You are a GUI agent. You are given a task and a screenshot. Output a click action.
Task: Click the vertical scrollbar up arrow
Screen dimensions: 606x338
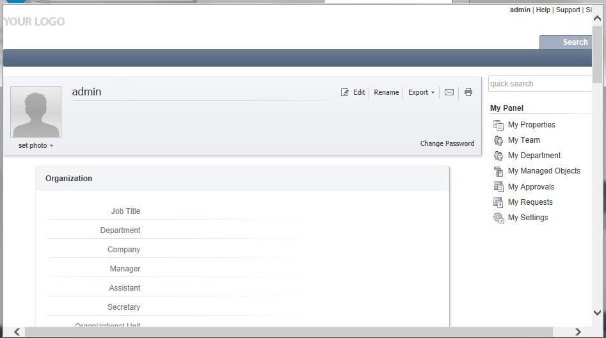pyautogui.click(x=598, y=18)
